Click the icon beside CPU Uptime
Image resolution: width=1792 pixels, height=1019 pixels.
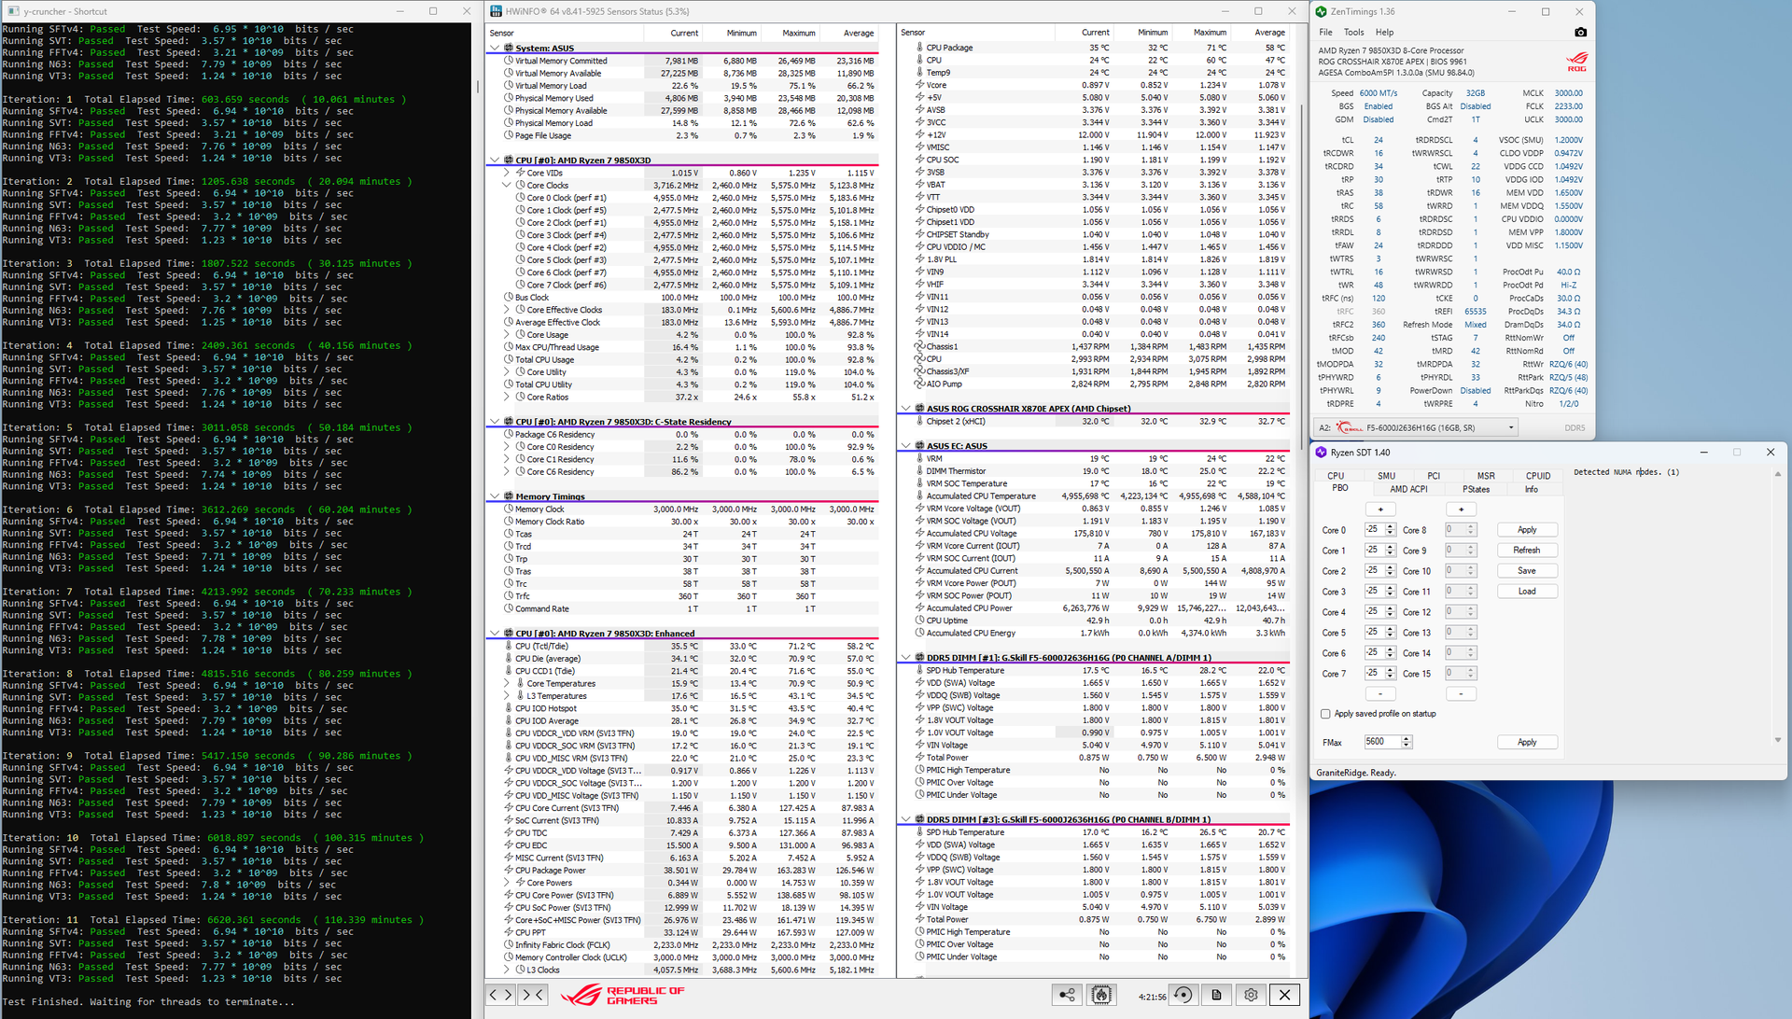(x=919, y=621)
